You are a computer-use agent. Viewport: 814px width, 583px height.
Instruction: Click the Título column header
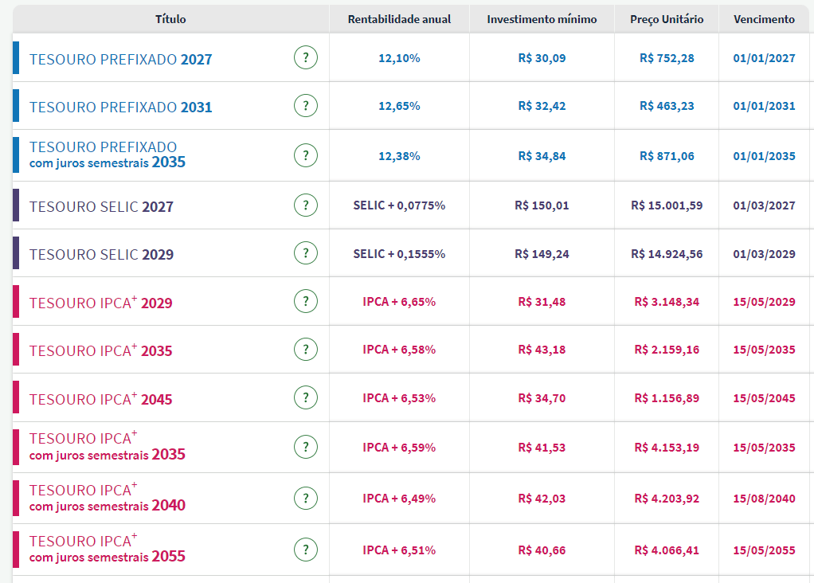pos(170,19)
